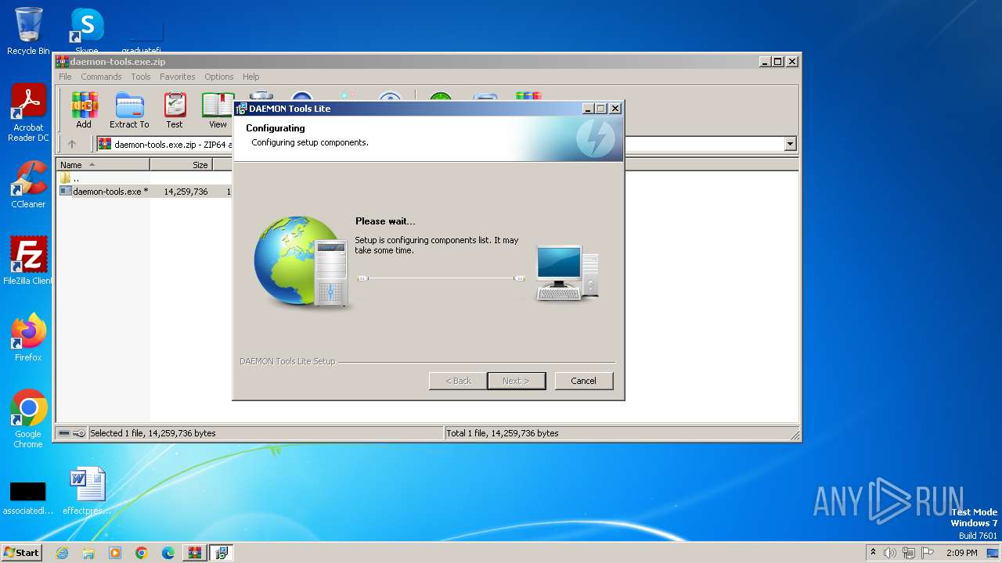1002x563 pixels.
Task: Click the 14,259,736 size cell
Action: click(186, 192)
